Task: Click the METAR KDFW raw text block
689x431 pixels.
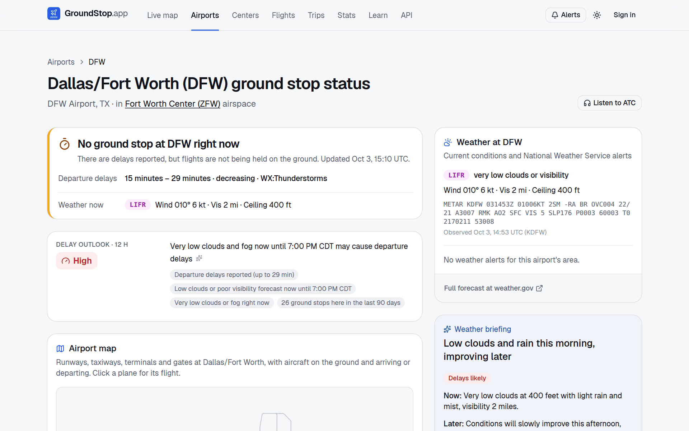Action: point(537,213)
